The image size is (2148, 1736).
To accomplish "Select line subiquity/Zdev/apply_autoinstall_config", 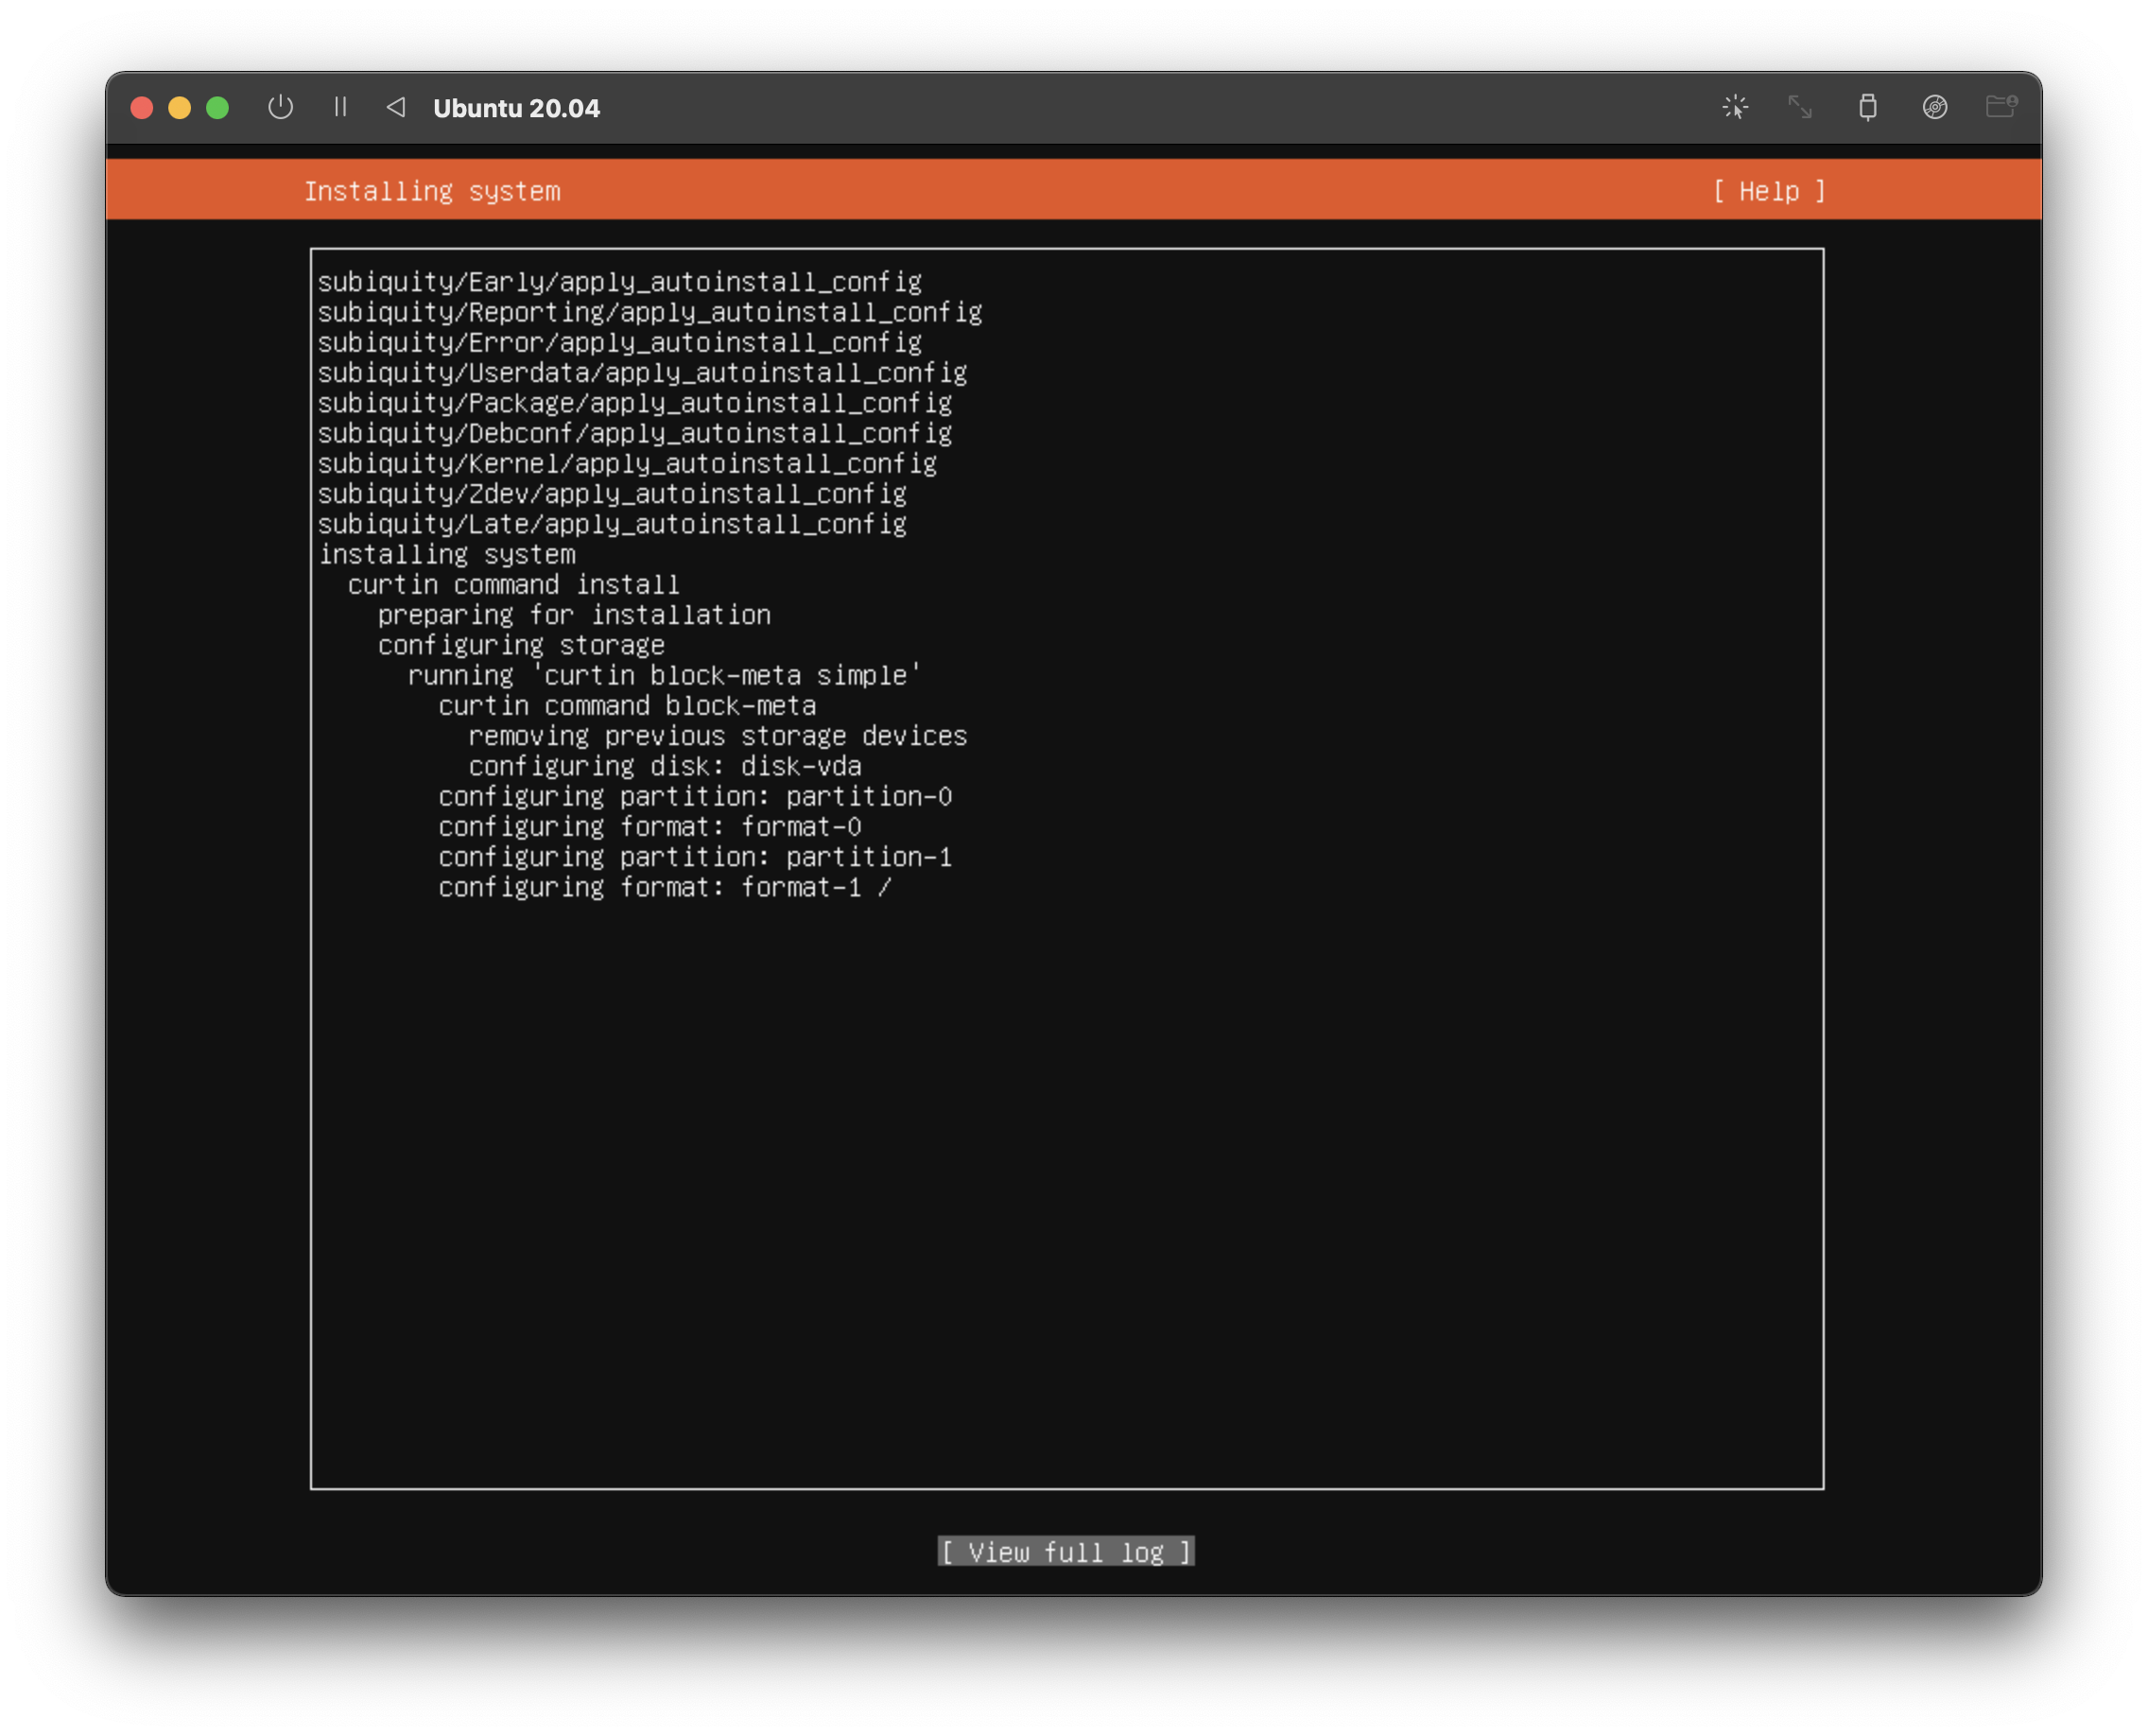I will (x=612, y=494).
